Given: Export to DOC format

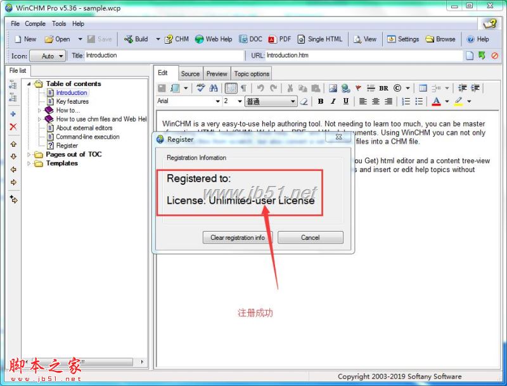Looking at the screenshot, I should (x=250, y=39).
